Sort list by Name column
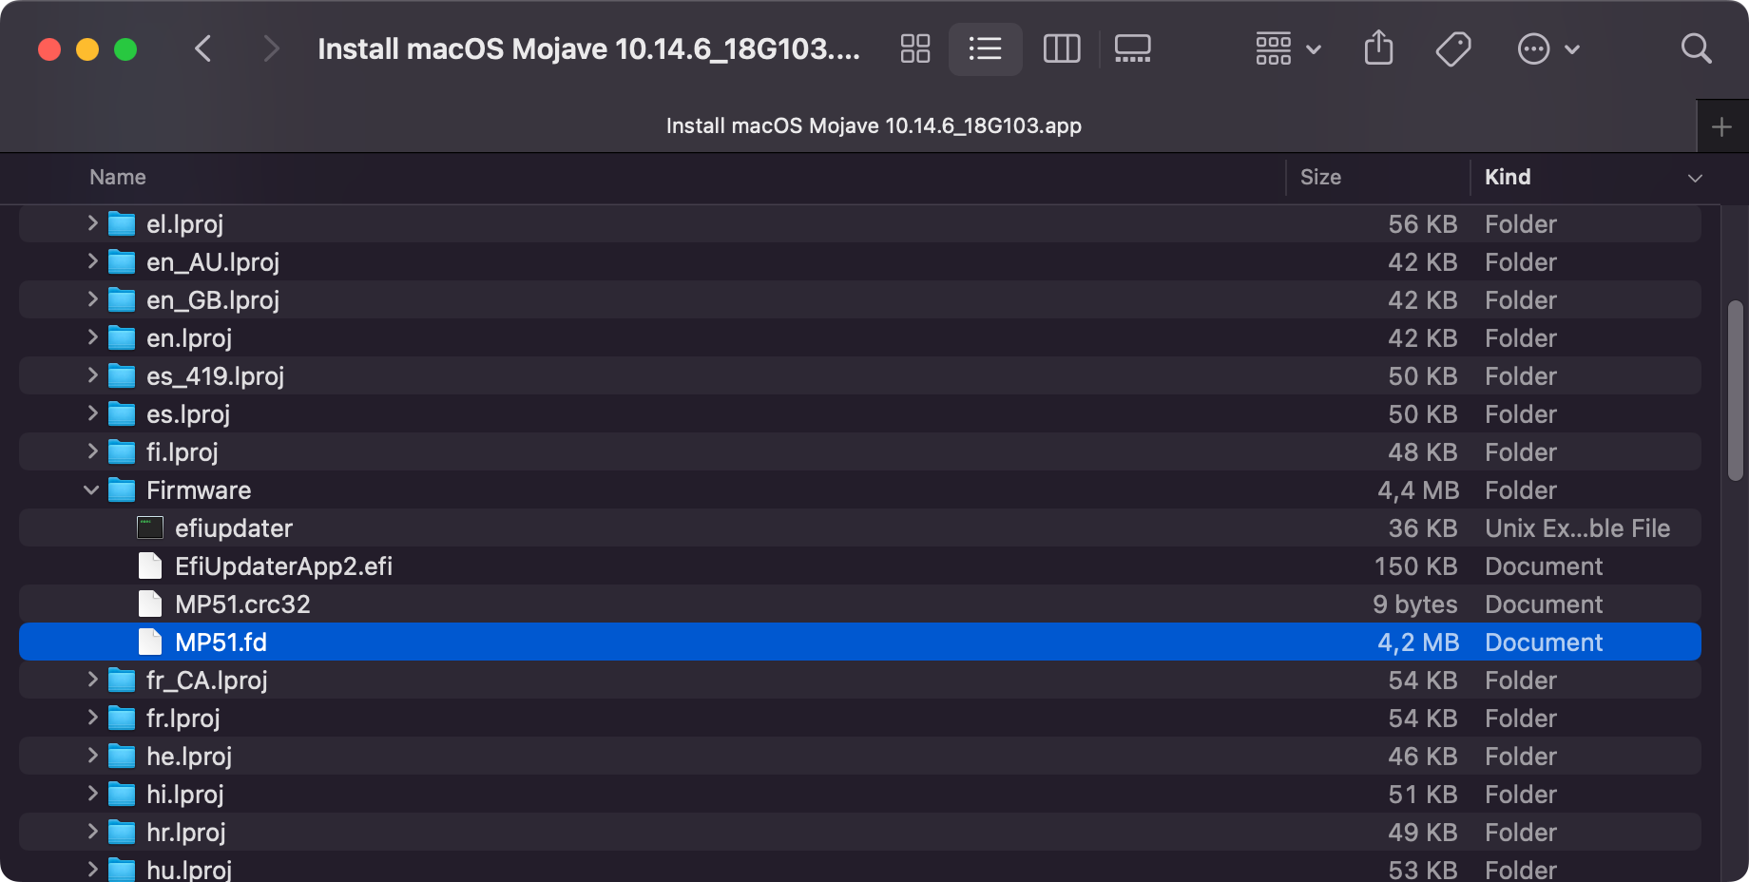The image size is (1749, 882). click(x=118, y=177)
